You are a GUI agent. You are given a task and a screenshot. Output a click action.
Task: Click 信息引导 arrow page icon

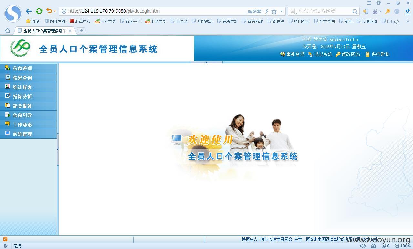click(7, 114)
